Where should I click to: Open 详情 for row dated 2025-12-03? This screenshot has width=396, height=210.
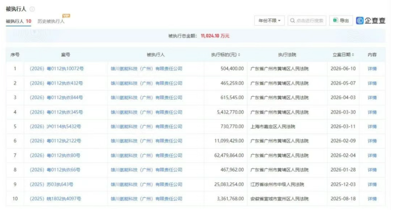click(372, 184)
